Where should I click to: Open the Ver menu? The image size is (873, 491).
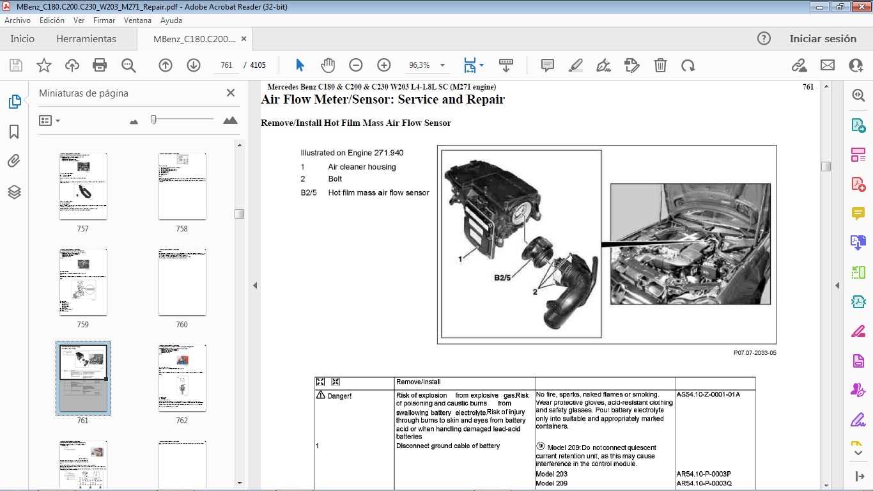(79, 20)
